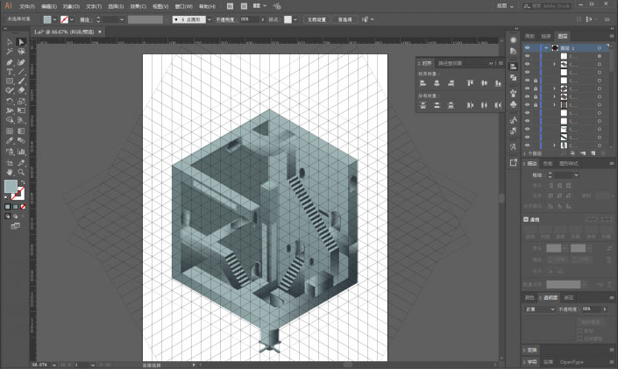Screen dimensions: 618x369
Task: Select the Pen tool
Action: [10, 62]
